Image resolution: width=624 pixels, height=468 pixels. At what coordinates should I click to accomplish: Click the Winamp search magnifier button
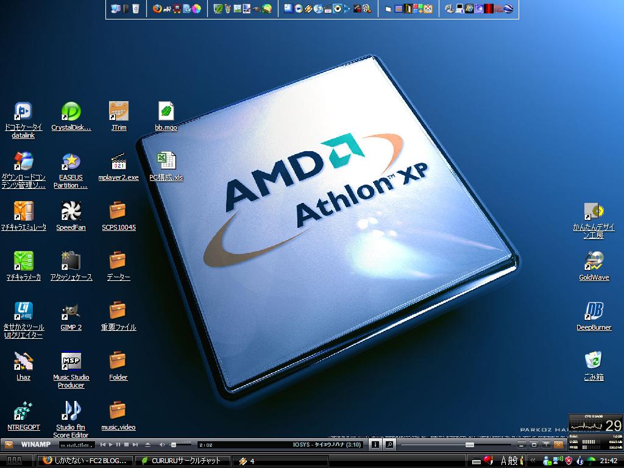389,444
